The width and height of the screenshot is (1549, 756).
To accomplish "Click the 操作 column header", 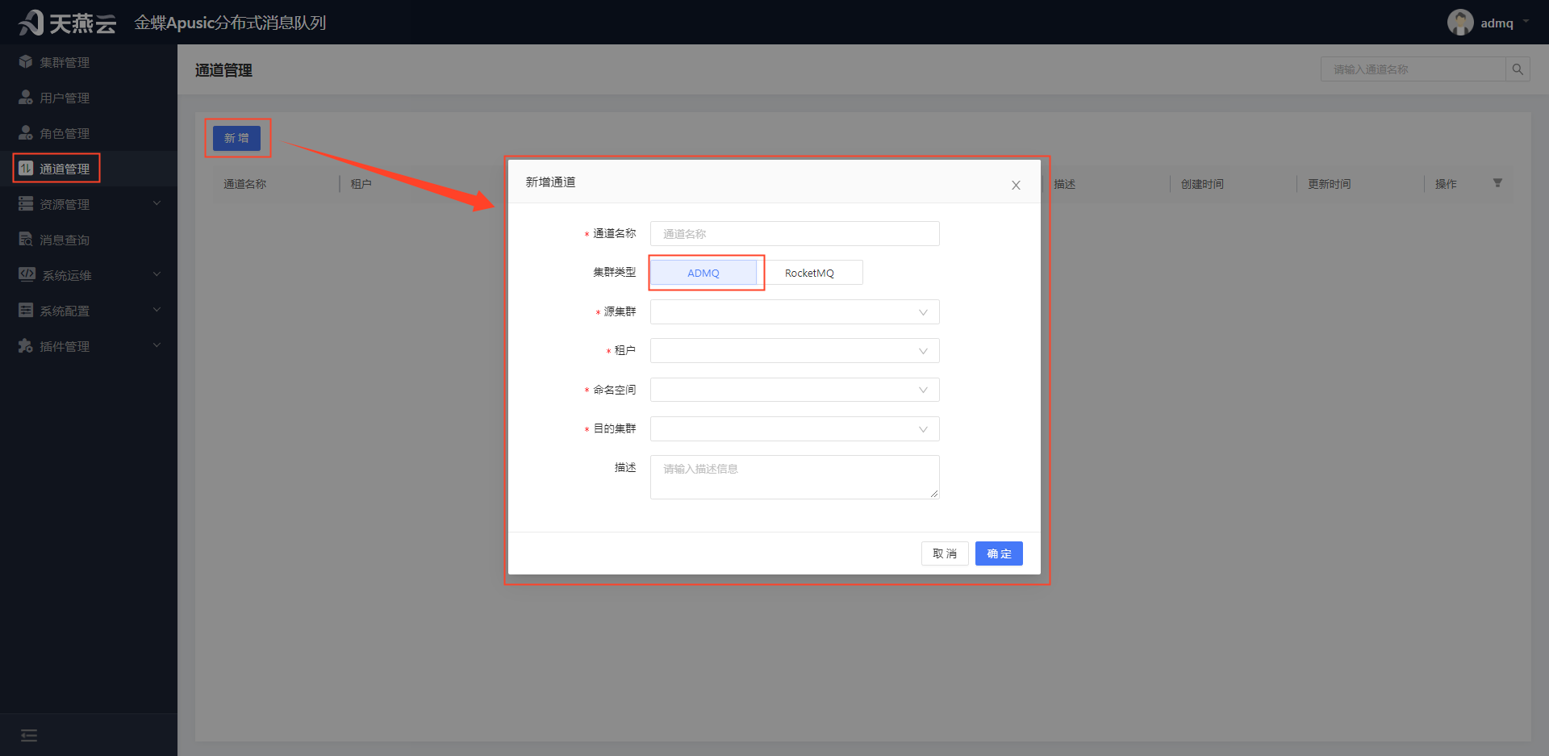I will (x=1446, y=184).
